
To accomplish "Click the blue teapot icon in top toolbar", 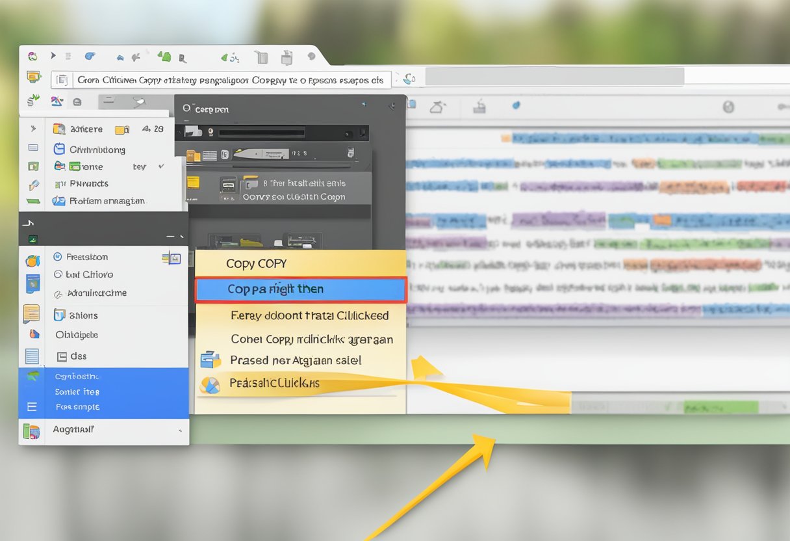I will click(x=90, y=57).
